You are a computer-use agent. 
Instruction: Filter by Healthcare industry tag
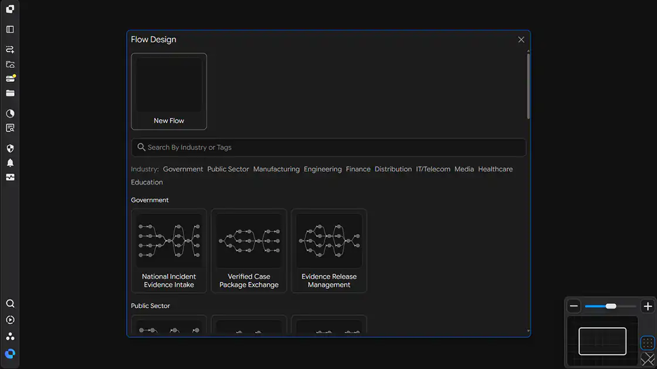(495, 169)
